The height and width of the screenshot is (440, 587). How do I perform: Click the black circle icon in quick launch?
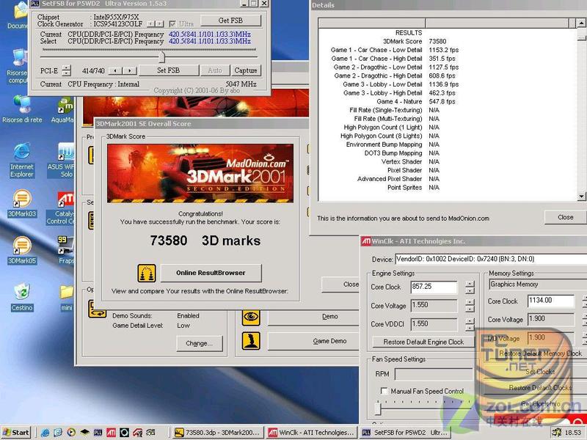[x=124, y=433]
